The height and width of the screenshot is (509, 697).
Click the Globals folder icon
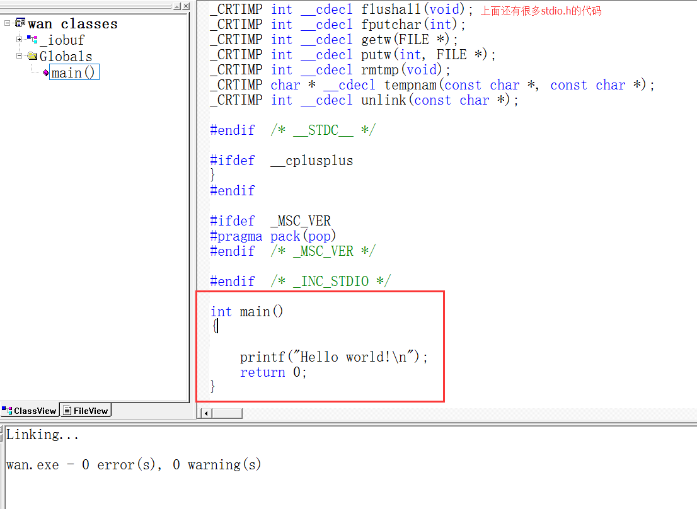tap(32, 56)
